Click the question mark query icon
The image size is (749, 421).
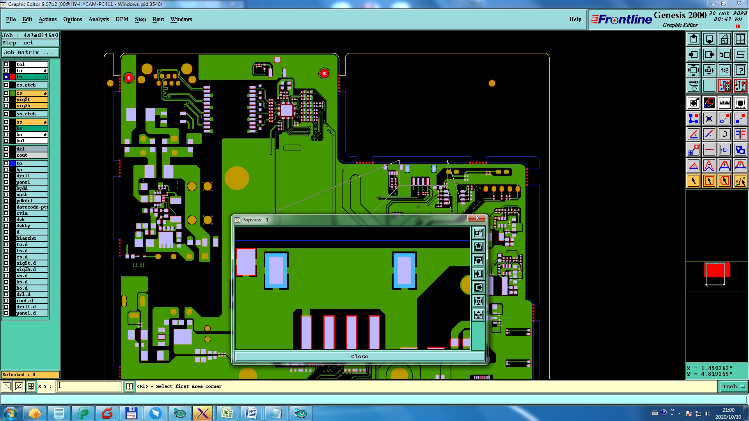740,70
